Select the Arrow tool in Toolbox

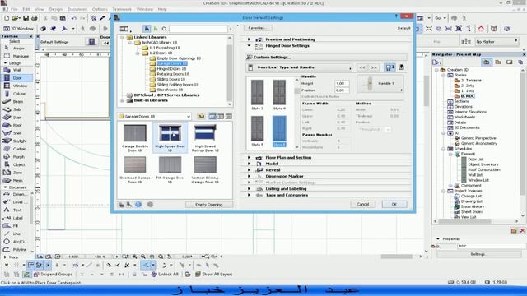(16, 49)
